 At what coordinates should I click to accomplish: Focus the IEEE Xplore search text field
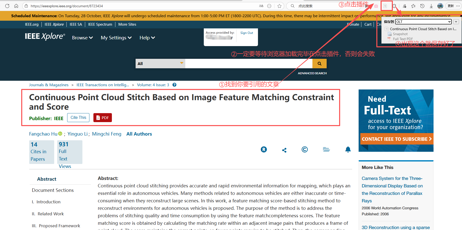pos(249,64)
